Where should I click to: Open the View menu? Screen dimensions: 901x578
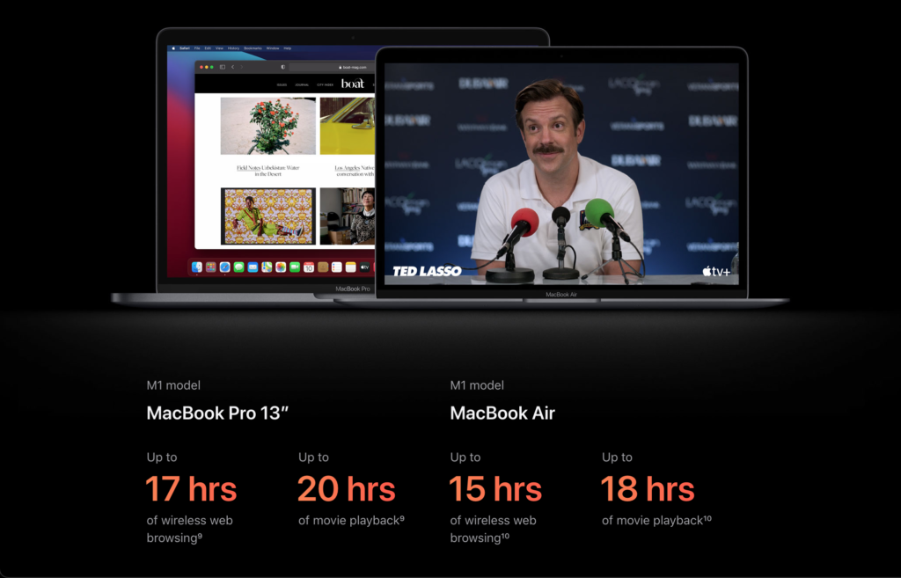click(x=219, y=48)
